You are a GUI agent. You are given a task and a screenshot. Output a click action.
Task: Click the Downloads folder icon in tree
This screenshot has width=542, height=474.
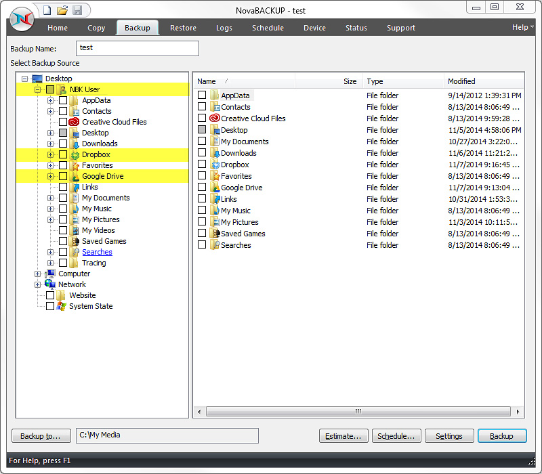point(75,144)
